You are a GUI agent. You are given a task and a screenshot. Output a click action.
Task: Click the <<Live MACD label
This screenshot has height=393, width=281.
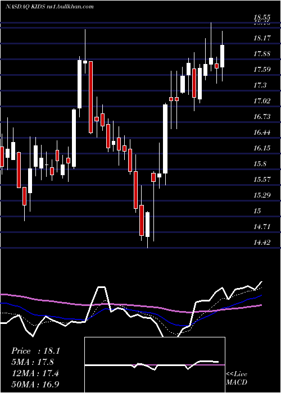tap(237, 378)
